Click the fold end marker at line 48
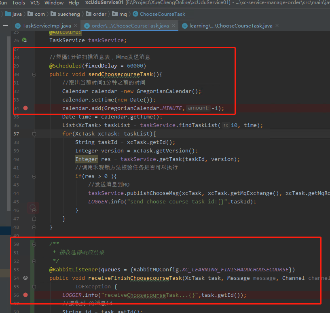This screenshot has height=313, width=330. (34, 227)
